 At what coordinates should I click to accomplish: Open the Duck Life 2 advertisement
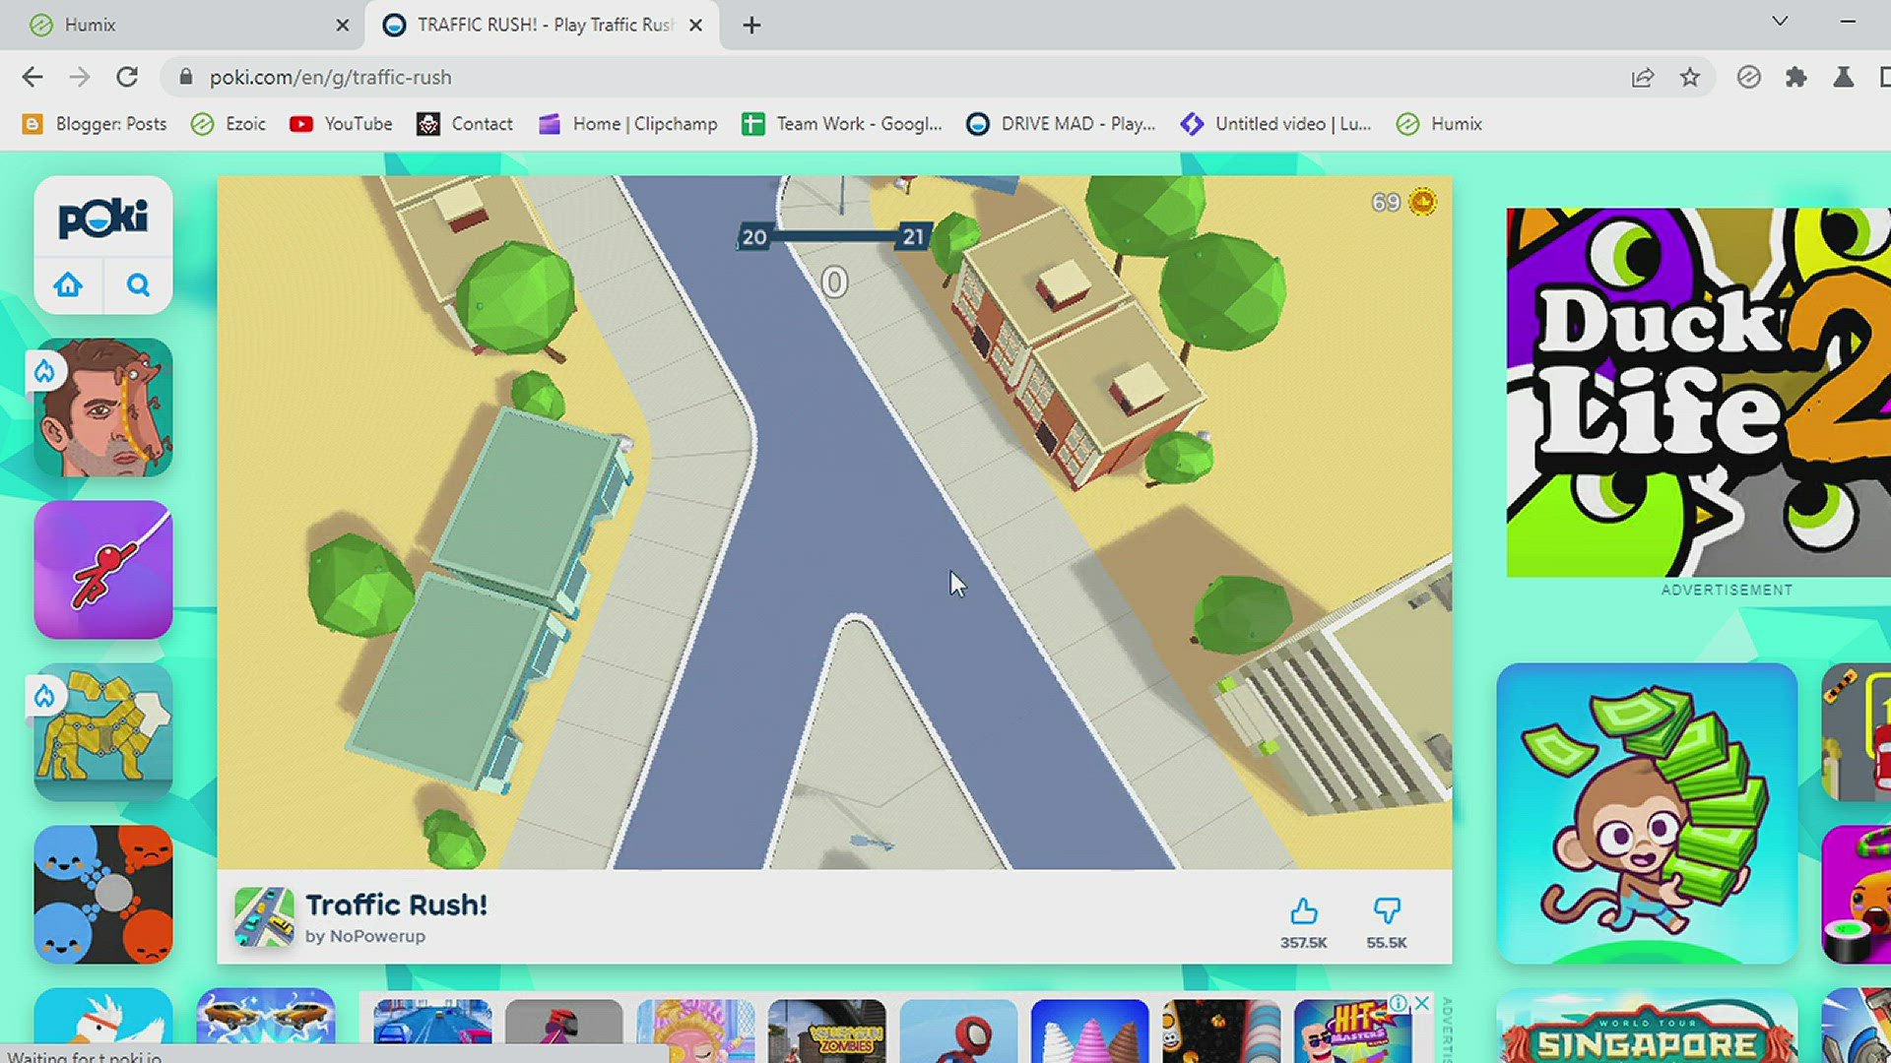coord(1697,392)
